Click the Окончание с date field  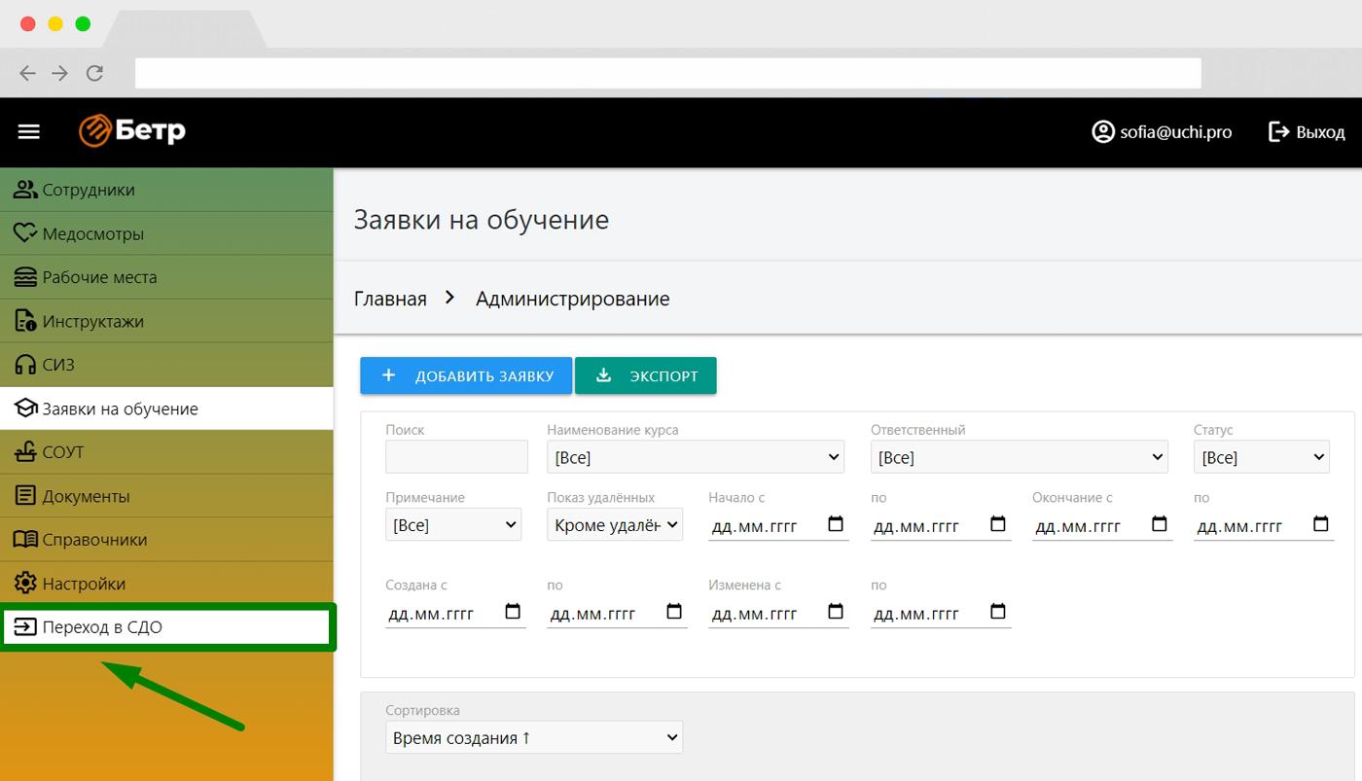point(1102,525)
